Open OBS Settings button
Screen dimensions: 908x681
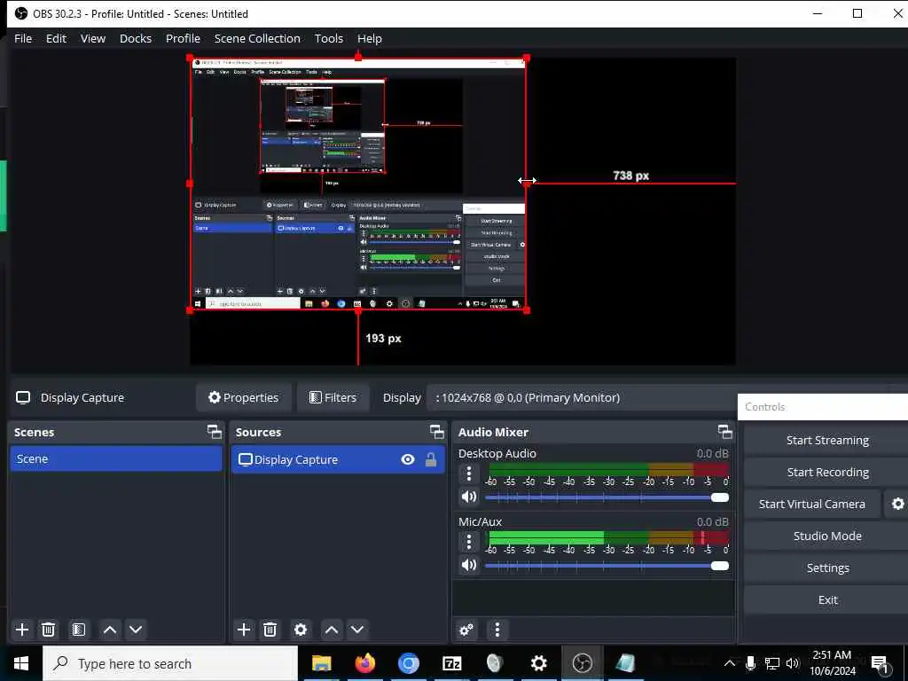(827, 567)
